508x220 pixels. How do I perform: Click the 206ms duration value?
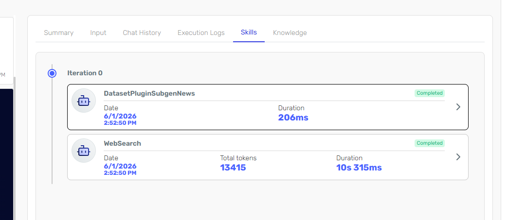pos(293,118)
